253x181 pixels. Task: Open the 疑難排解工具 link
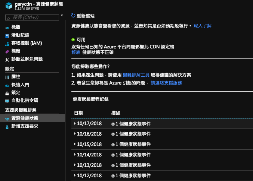(x=136, y=75)
